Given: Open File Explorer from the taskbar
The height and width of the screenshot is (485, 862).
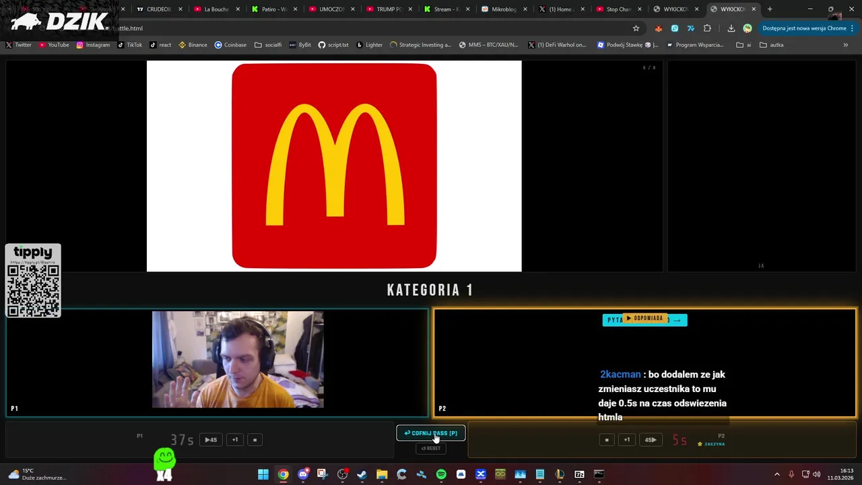Looking at the screenshot, I should (382, 474).
